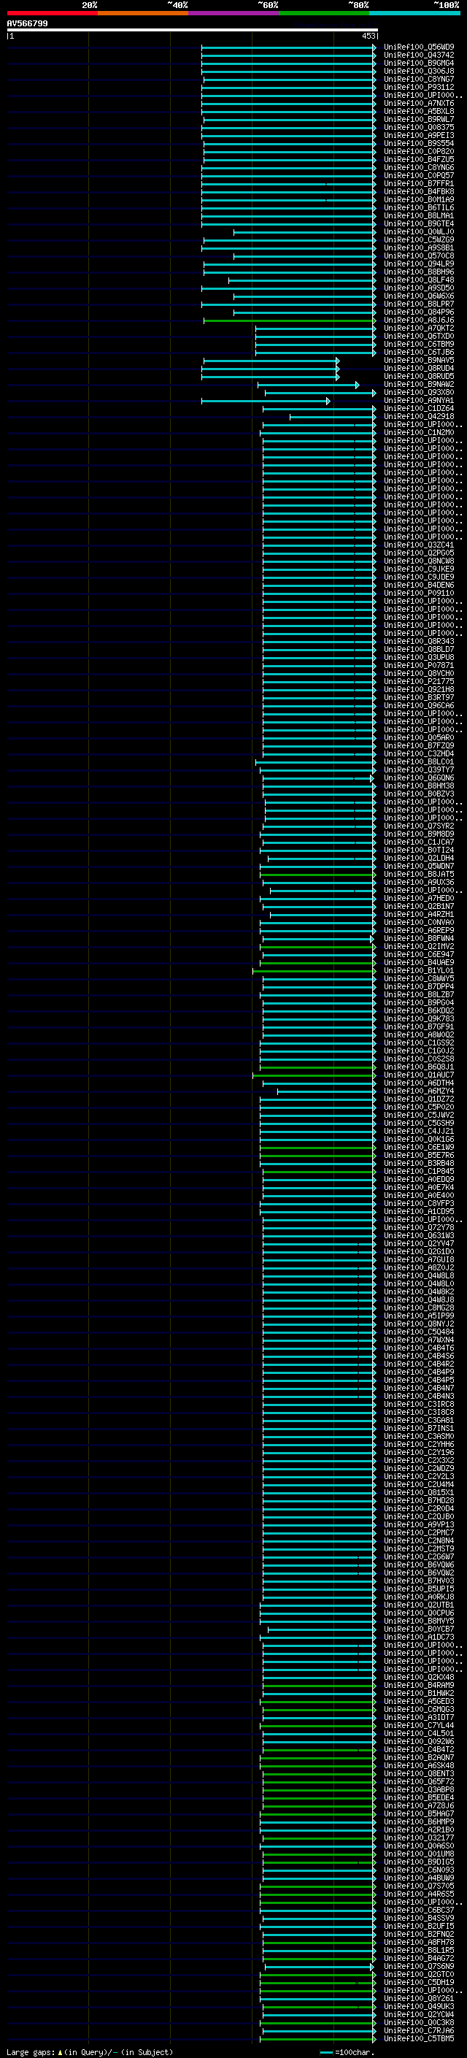
Task: Click the short alignment bar for UniRef100_B9NAV5
Action: coord(271,361)
